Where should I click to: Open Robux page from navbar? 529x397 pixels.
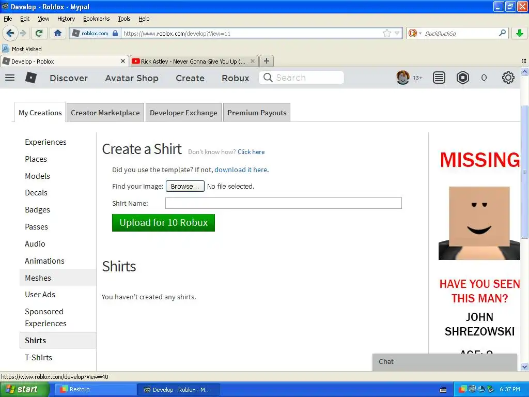click(x=236, y=78)
